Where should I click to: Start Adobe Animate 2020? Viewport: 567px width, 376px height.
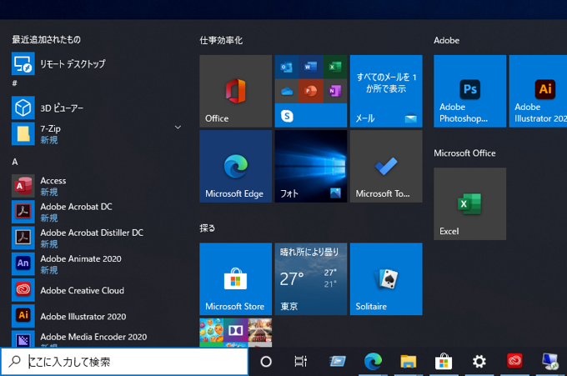[x=96, y=264]
